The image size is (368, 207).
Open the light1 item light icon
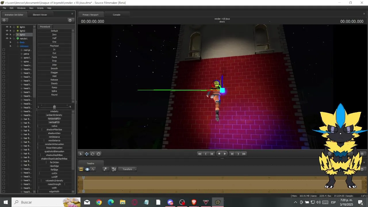(18, 27)
